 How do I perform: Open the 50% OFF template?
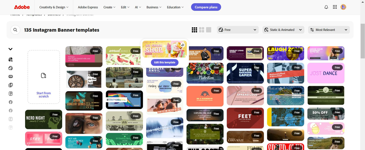click(326, 114)
